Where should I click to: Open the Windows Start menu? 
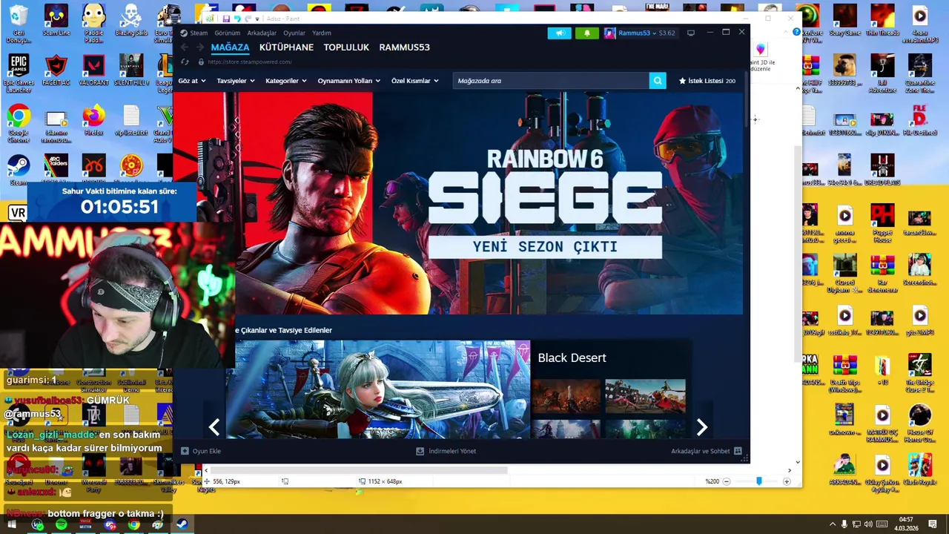point(12,524)
